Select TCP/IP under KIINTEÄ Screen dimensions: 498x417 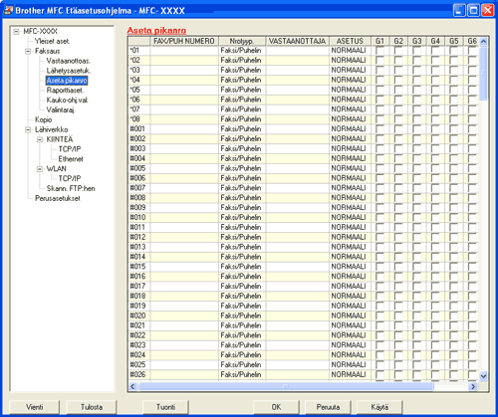coord(70,149)
